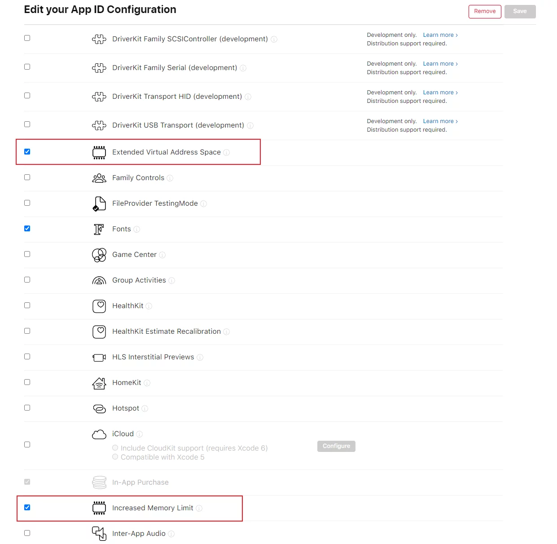Viewport: 557px width, 544px height.
Task: Select Include CloudKit support radio option
Action: point(115,448)
